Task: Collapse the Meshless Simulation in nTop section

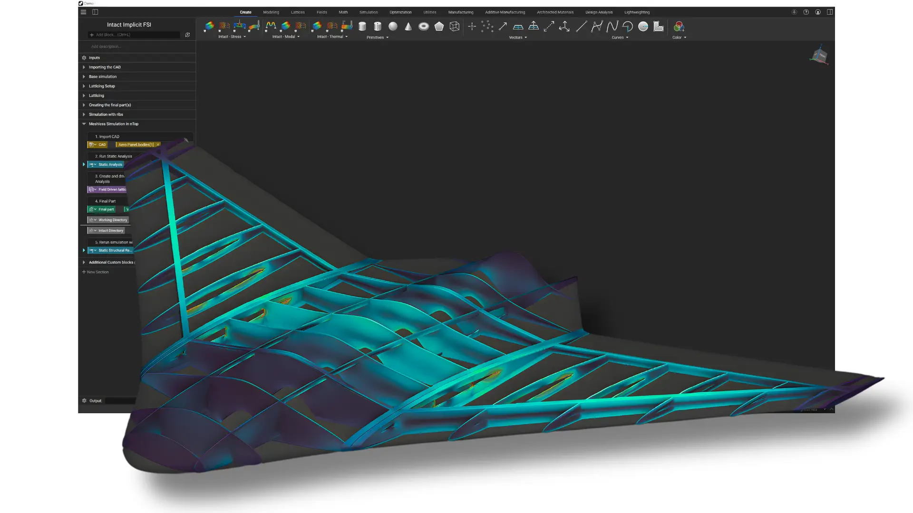Action: point(84,124)
